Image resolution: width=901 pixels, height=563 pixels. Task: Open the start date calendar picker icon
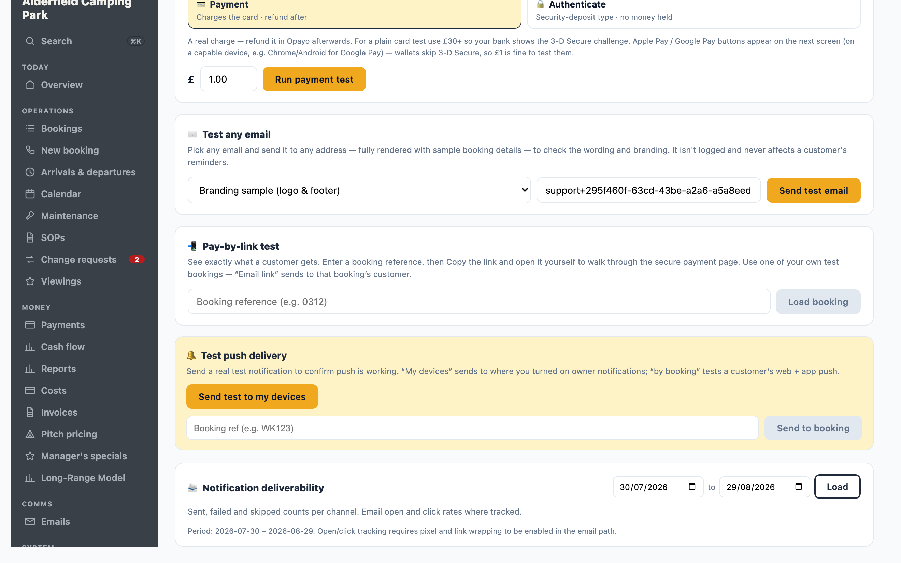click(x=692, y=486)
